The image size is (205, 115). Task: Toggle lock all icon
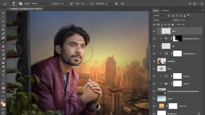point(173,25)
